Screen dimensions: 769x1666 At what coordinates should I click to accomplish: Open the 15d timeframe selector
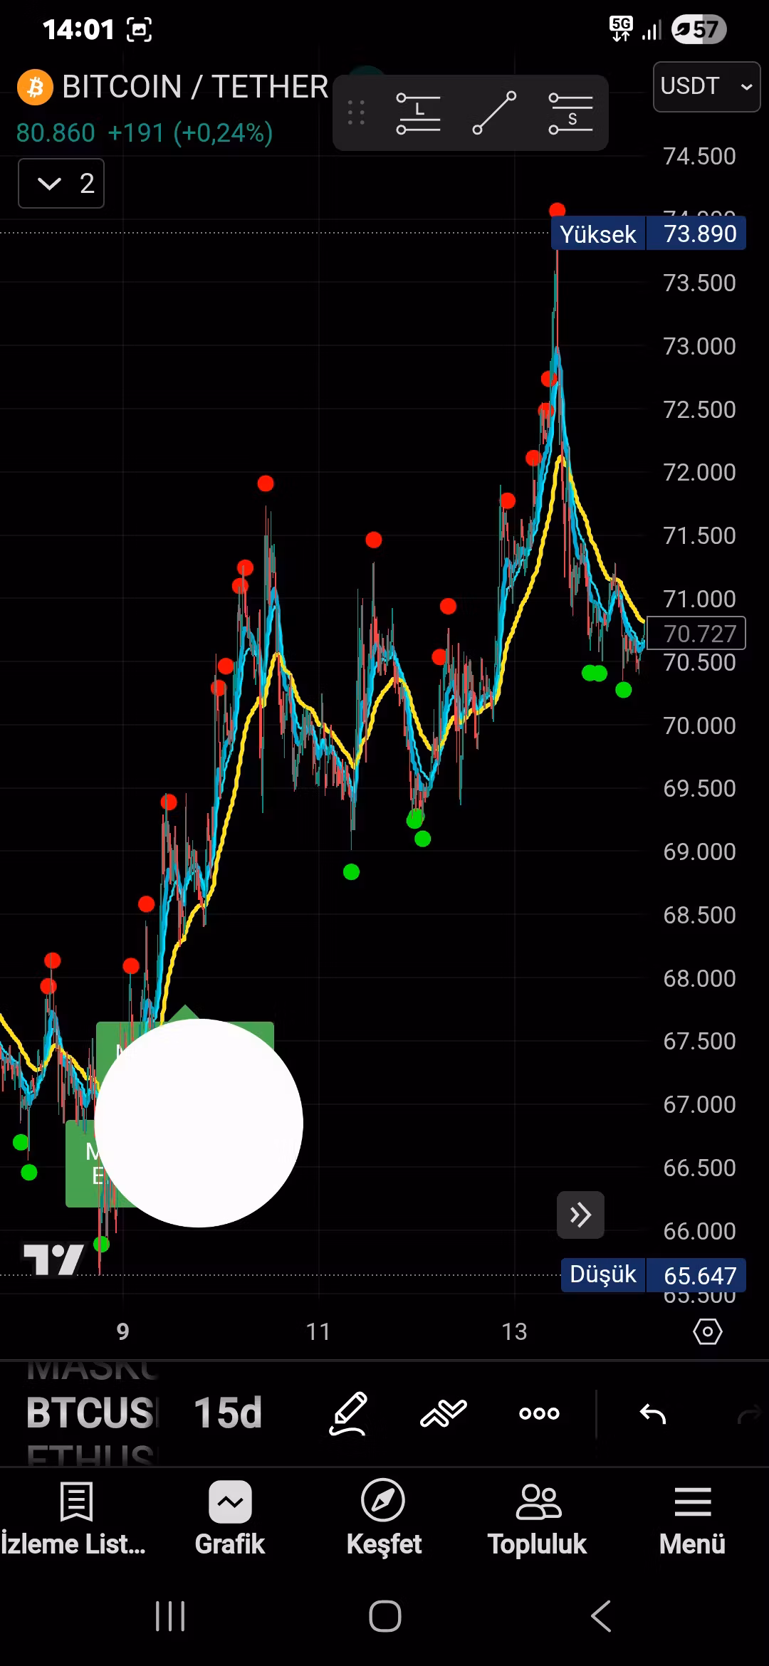pyautogui.click(x=228, y=1413)
